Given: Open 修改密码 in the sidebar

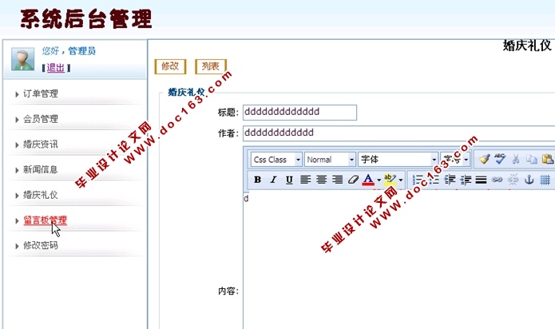Looking at the screenshot, I should [x=41, y=245].
